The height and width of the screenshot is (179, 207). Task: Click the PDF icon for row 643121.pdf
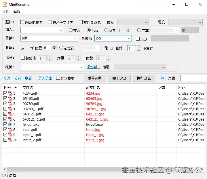pyautogui.click(x=10, y=114)
